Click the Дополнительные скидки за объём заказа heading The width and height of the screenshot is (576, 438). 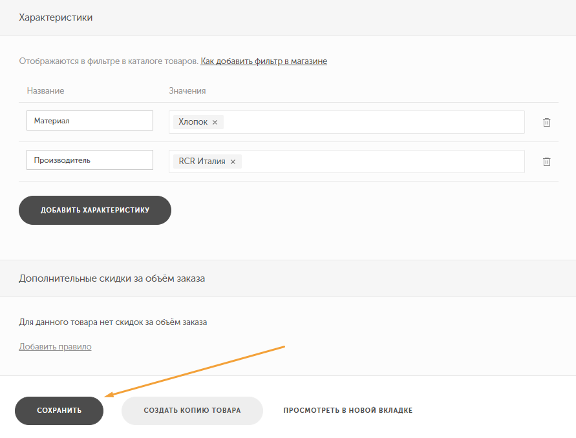point(112,278)
